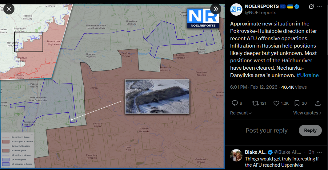Expand the Relevant replies sort dropdown
Image resolution: width=328 pixels, height=170 pixels.
point(241,113)
